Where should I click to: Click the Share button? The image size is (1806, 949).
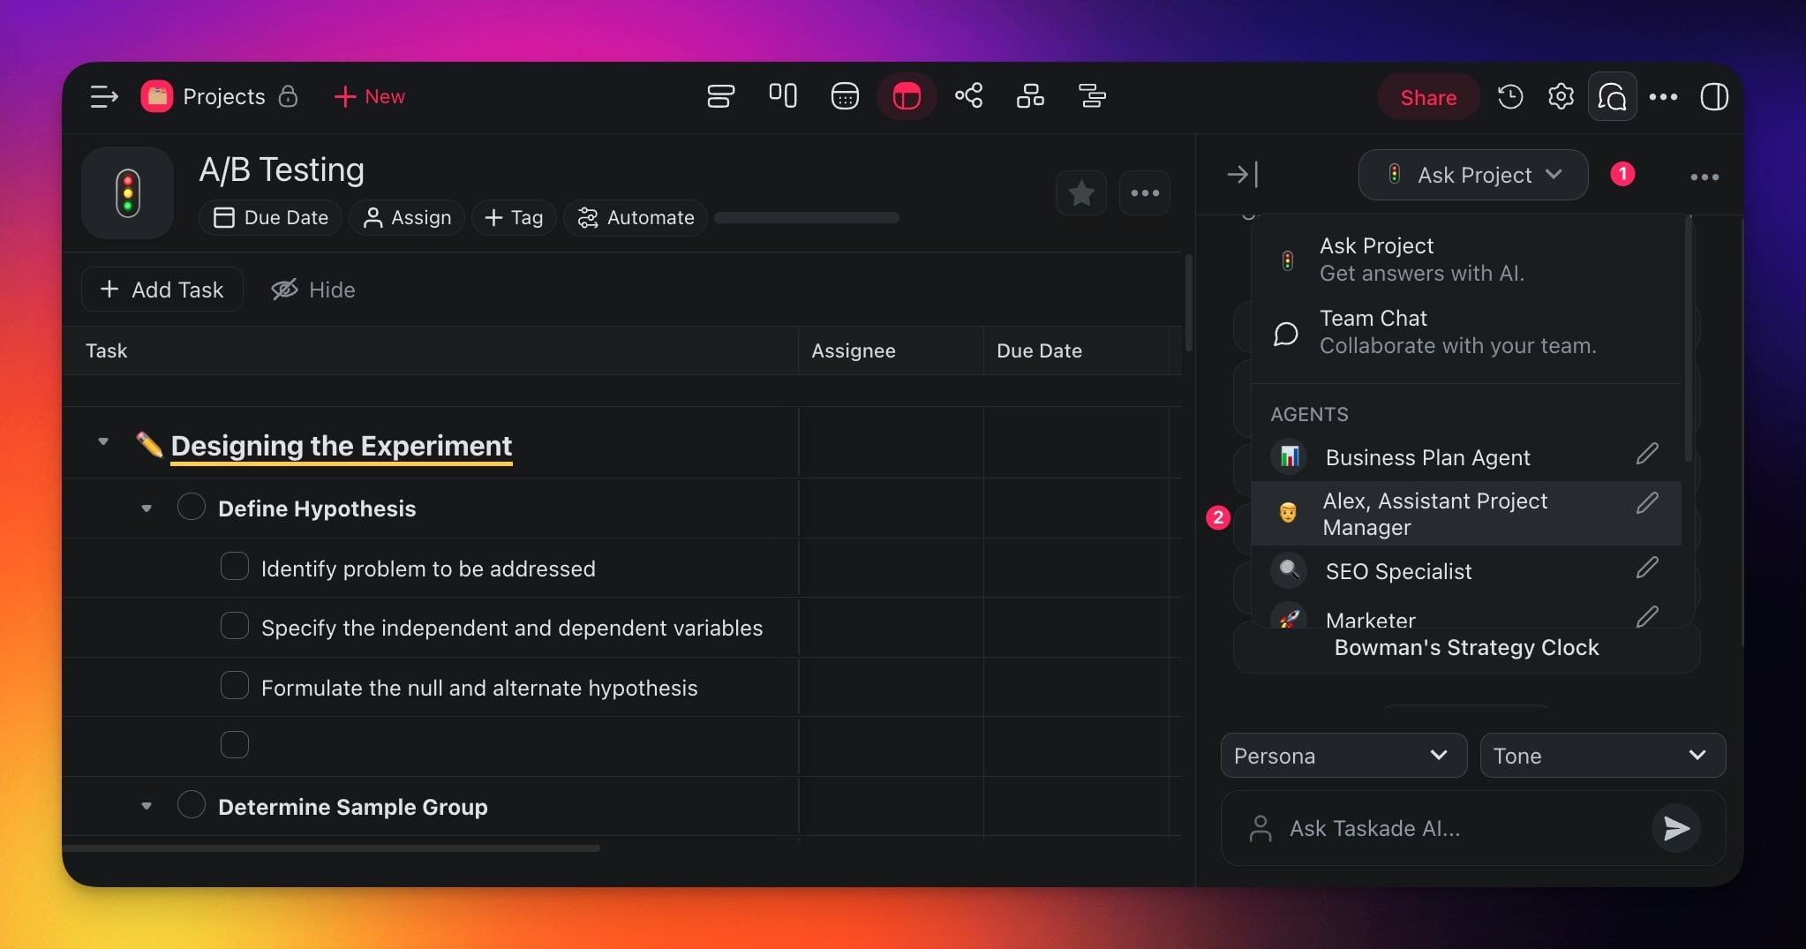pos(1428,97)
